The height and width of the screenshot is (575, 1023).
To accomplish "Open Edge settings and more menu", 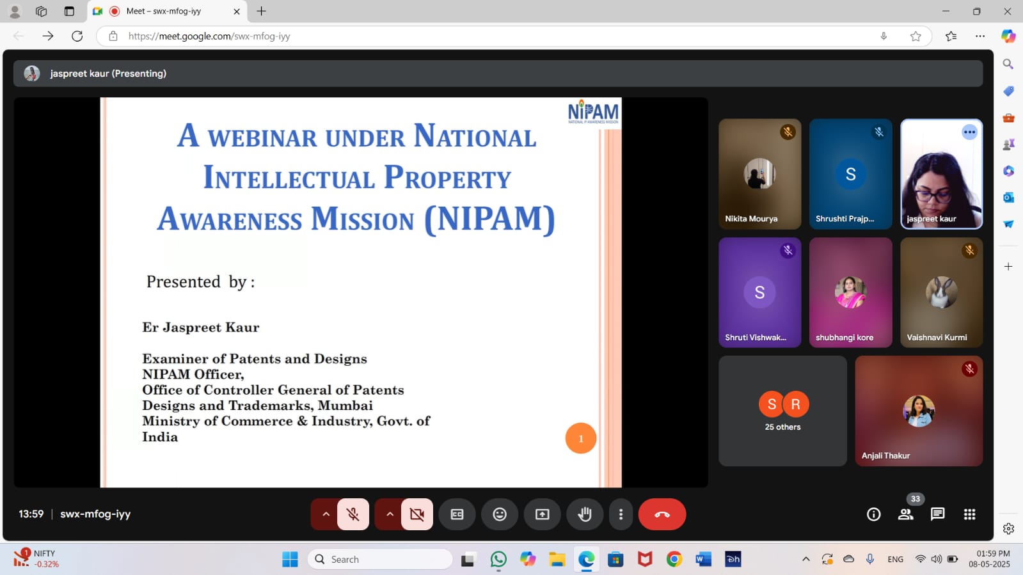I will click(x=979, y=36).
